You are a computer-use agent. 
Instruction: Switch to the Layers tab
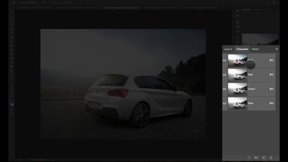click(x=228, y=49)
